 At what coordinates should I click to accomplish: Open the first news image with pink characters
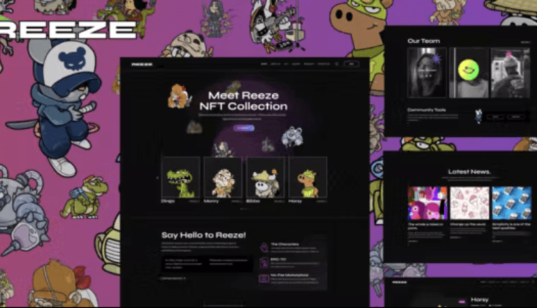(x=427, y=203)
